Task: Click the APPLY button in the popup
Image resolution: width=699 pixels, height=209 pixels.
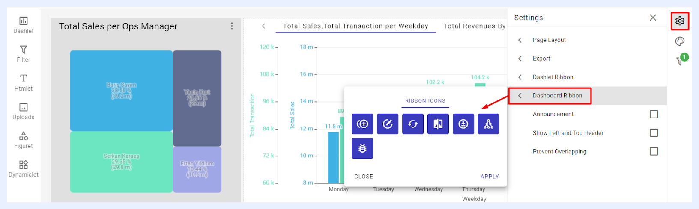Action: point(490,177)
